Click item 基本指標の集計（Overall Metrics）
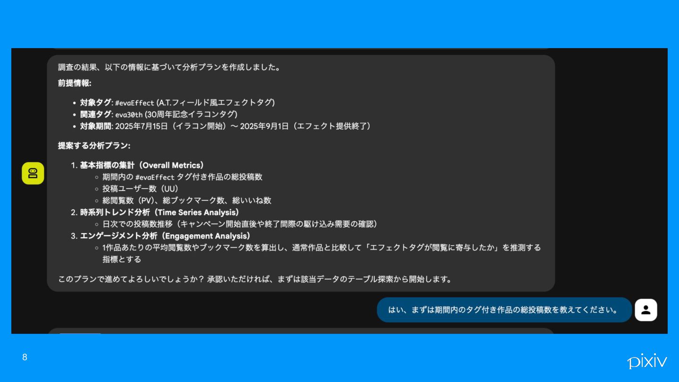The height and width of the screenshot is (382, 679). [142, 165]
